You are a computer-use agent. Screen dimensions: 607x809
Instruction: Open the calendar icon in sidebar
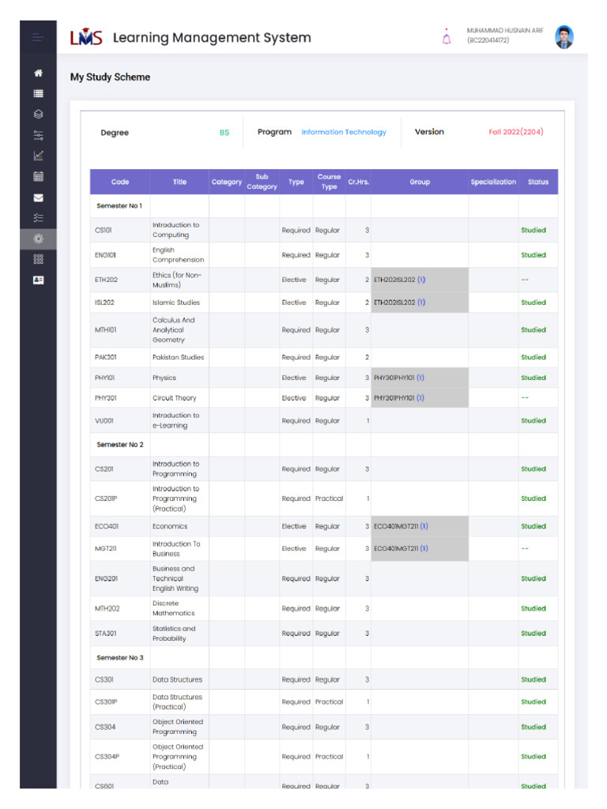(x=38, y=176)
